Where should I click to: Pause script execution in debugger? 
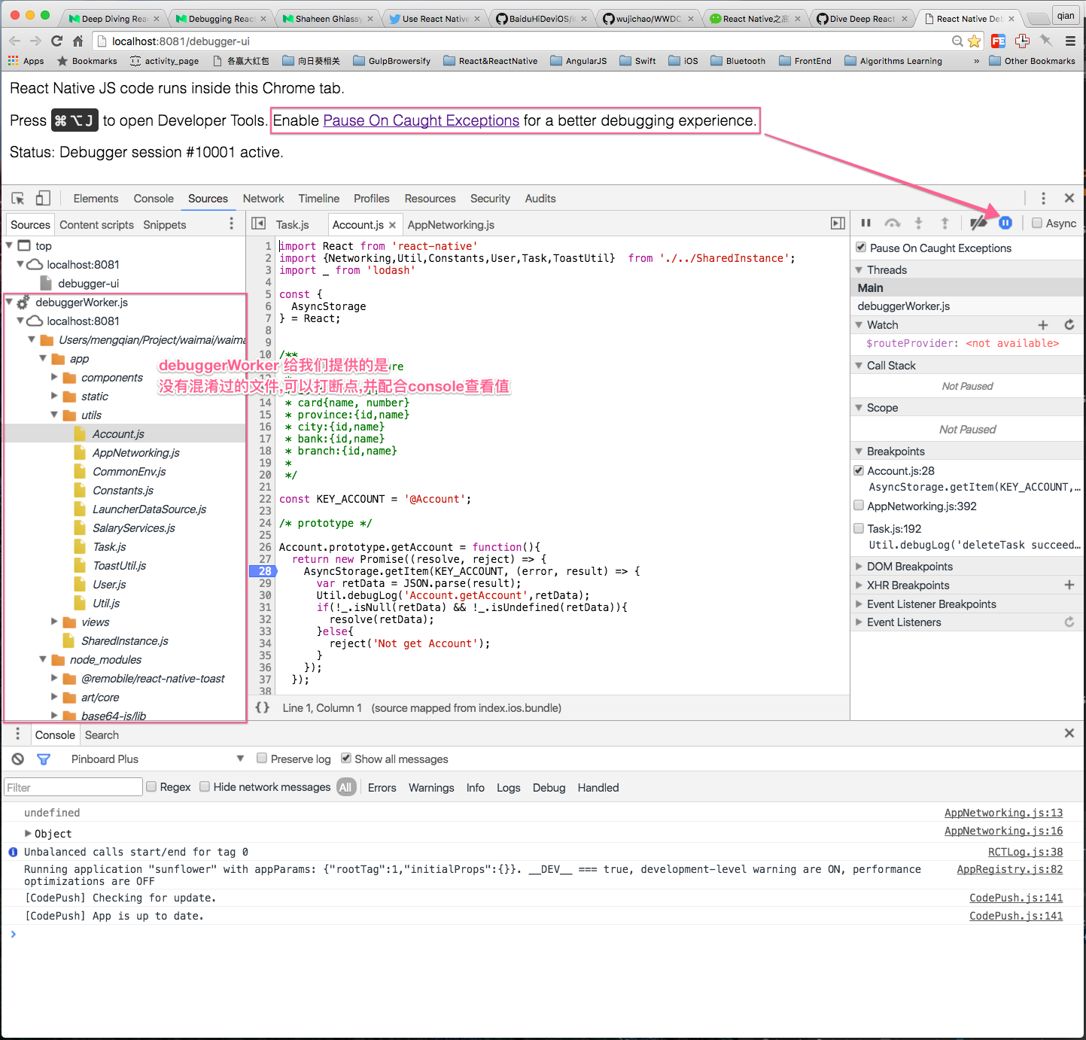coord(866,223)
